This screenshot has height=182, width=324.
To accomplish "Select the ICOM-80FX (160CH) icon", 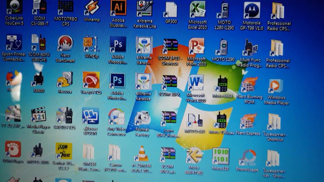I will tap(39, 48).
